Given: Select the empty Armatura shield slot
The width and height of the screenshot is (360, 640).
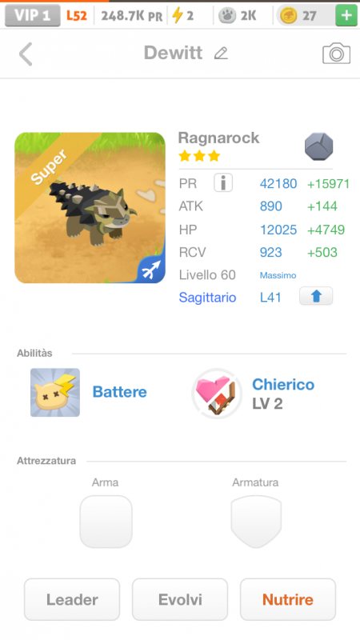Looking at the screenshot, I should tap(256, 522).
